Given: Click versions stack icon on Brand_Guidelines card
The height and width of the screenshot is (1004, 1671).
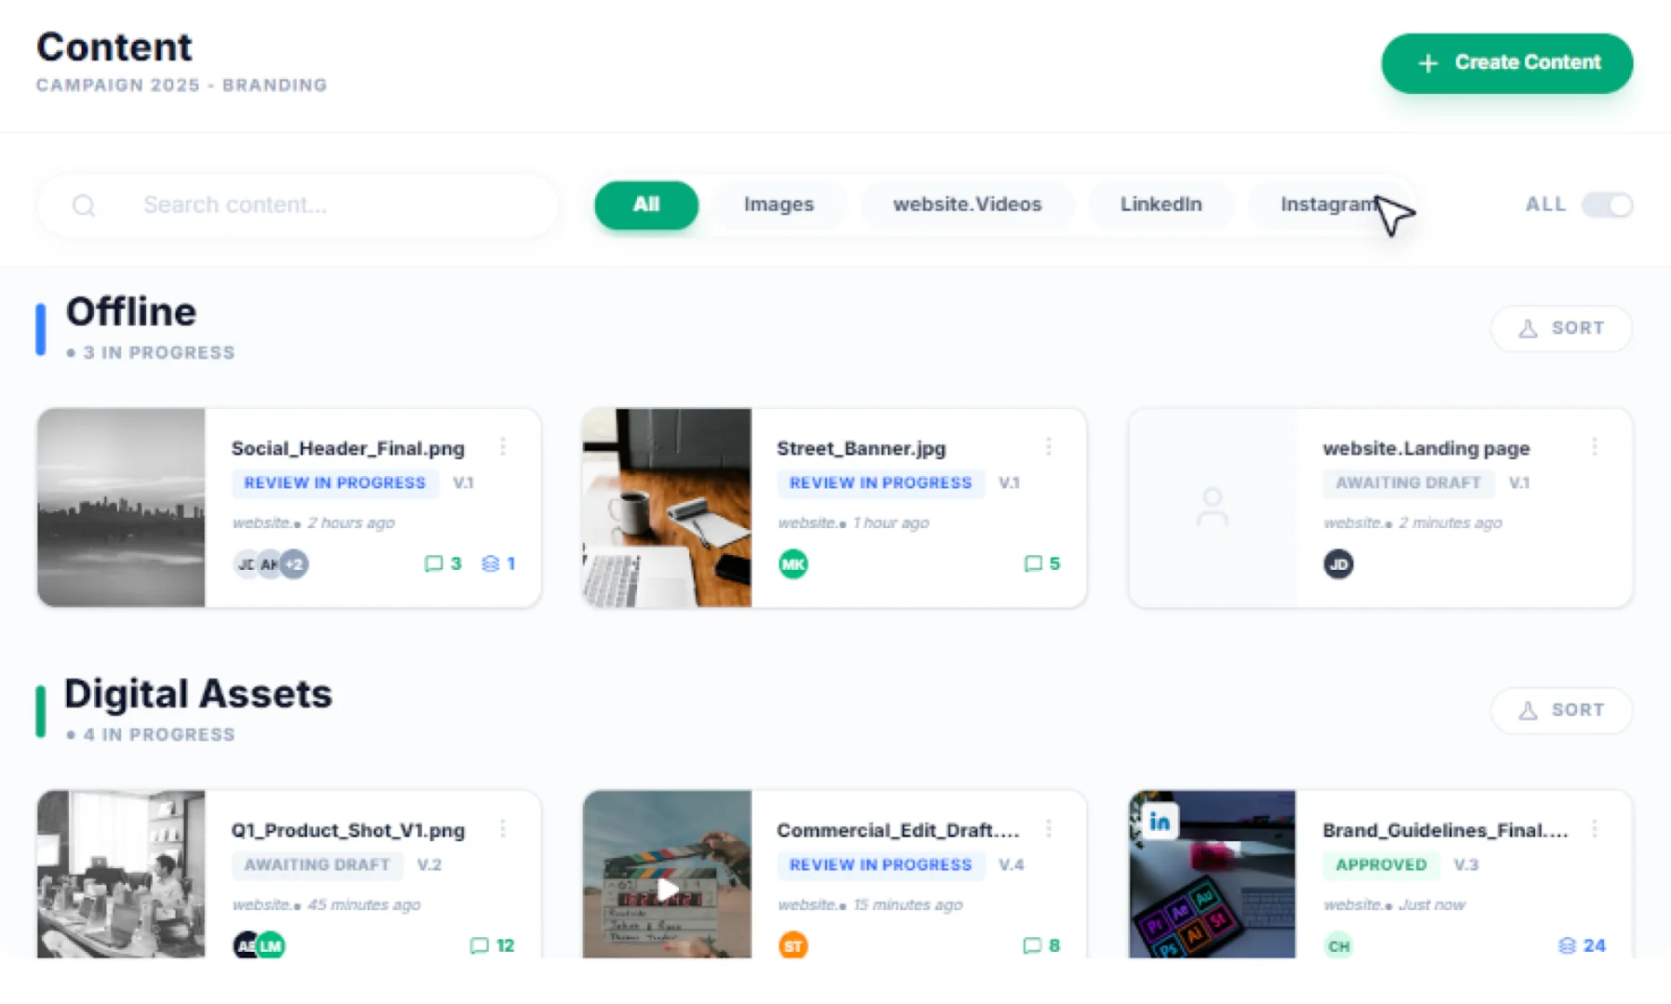Looking at the screenshot, I should [x=1567, y=945].
